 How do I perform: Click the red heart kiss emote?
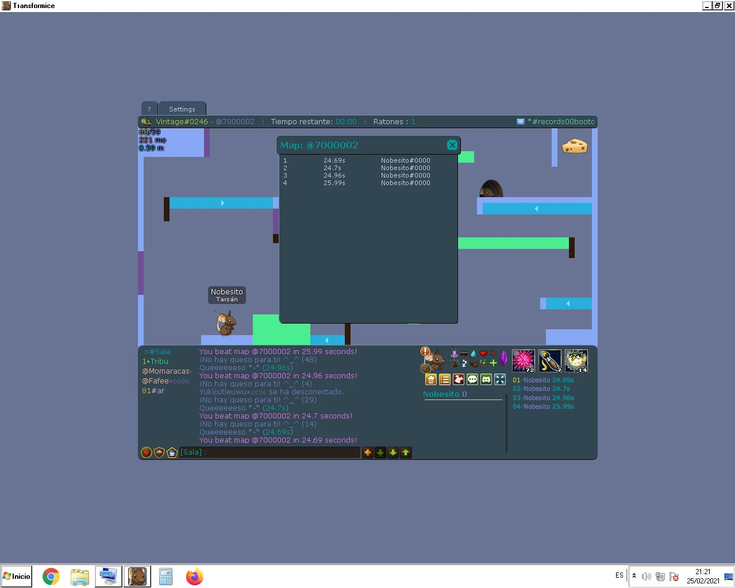coord(483,353)
